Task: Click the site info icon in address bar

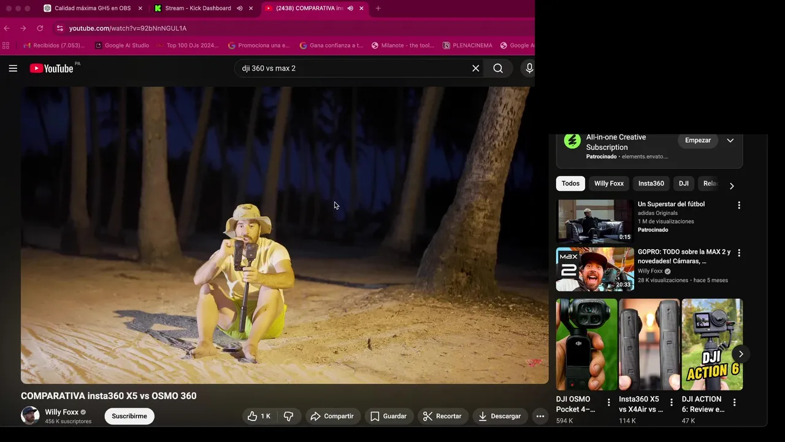Action: point(59,28)
